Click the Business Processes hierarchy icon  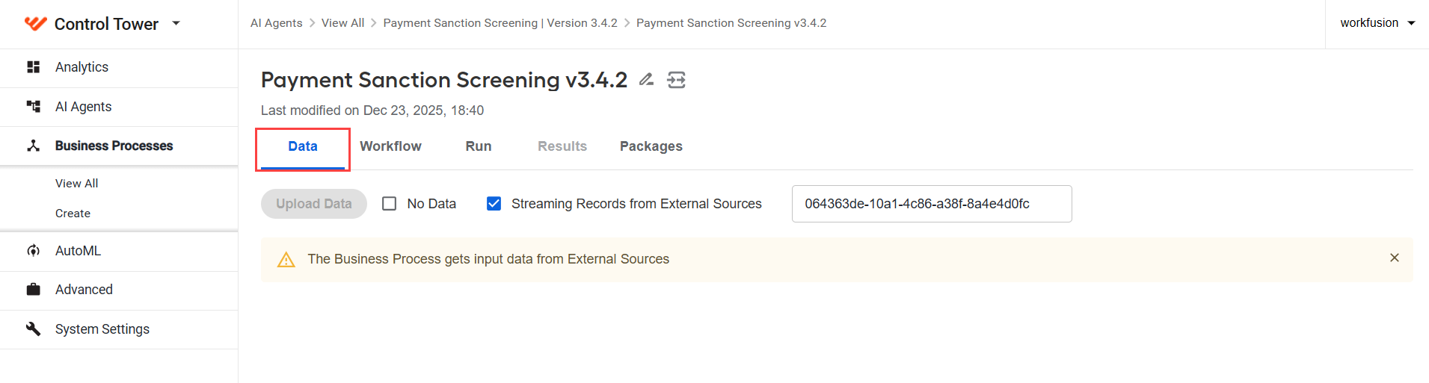click(x=34, y=146)
